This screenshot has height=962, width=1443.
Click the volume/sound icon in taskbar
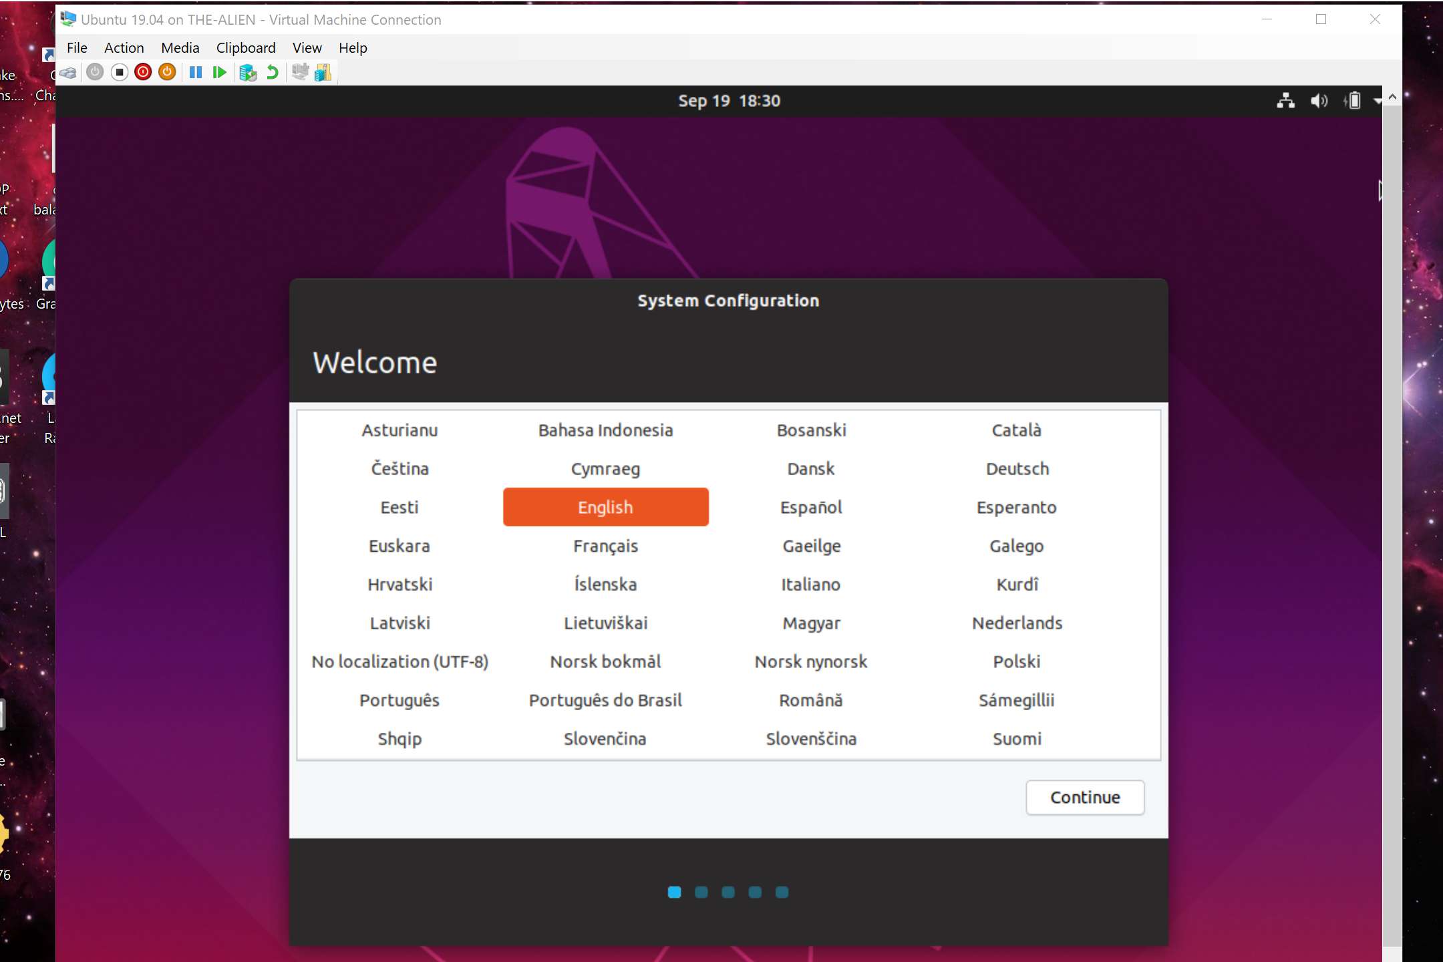point(1319,100)
